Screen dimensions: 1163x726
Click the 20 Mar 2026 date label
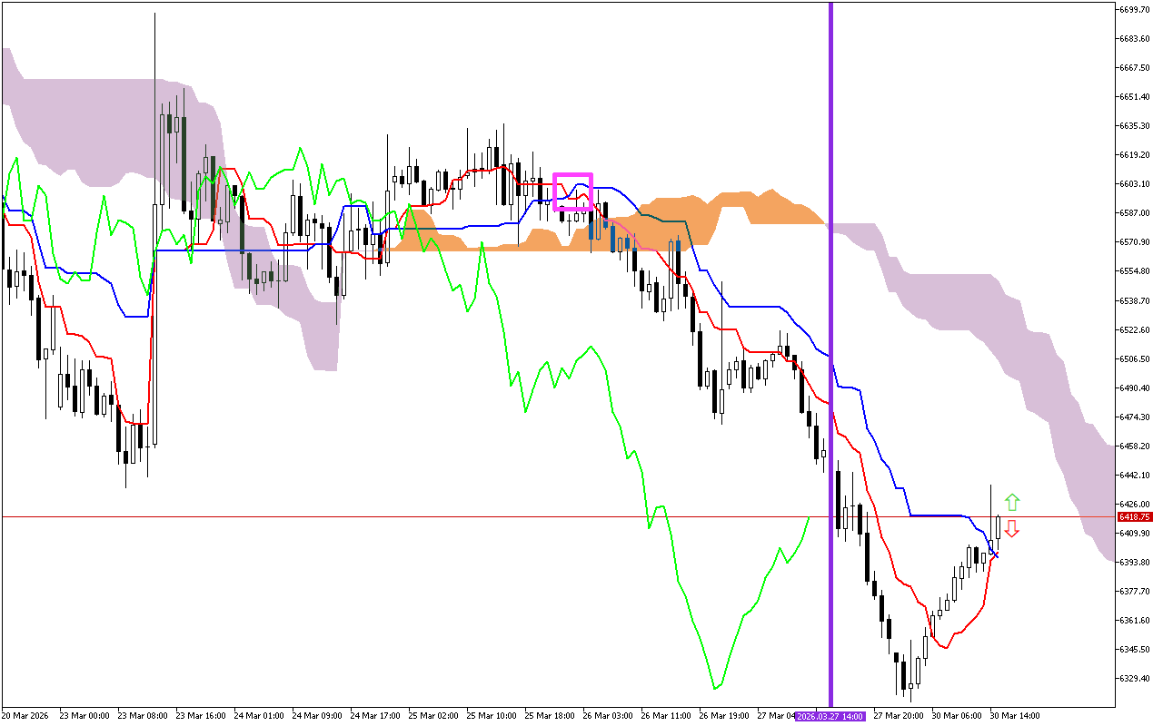pos(27,715)
